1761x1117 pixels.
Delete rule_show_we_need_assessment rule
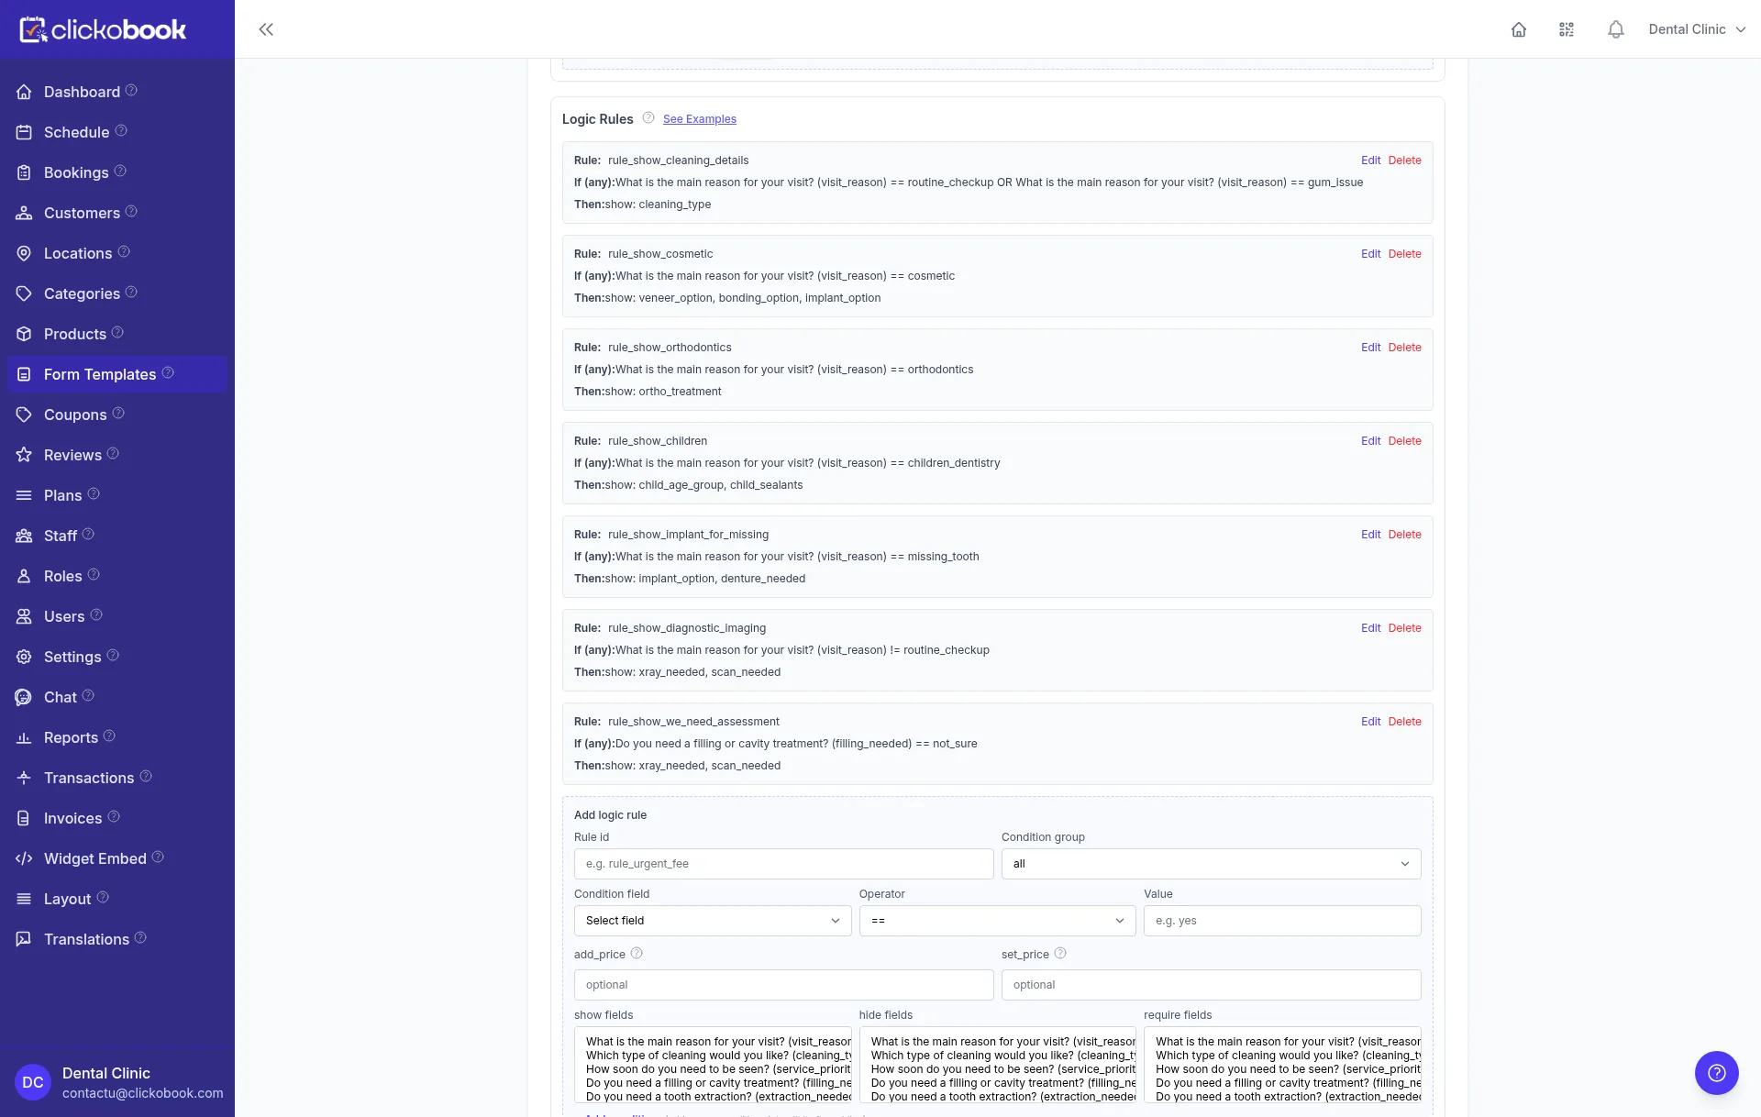click(x=1404, y=722)
